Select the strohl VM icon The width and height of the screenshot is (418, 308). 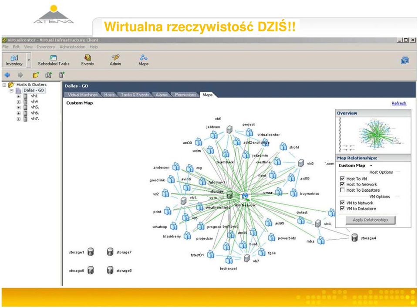pos(283,146)
